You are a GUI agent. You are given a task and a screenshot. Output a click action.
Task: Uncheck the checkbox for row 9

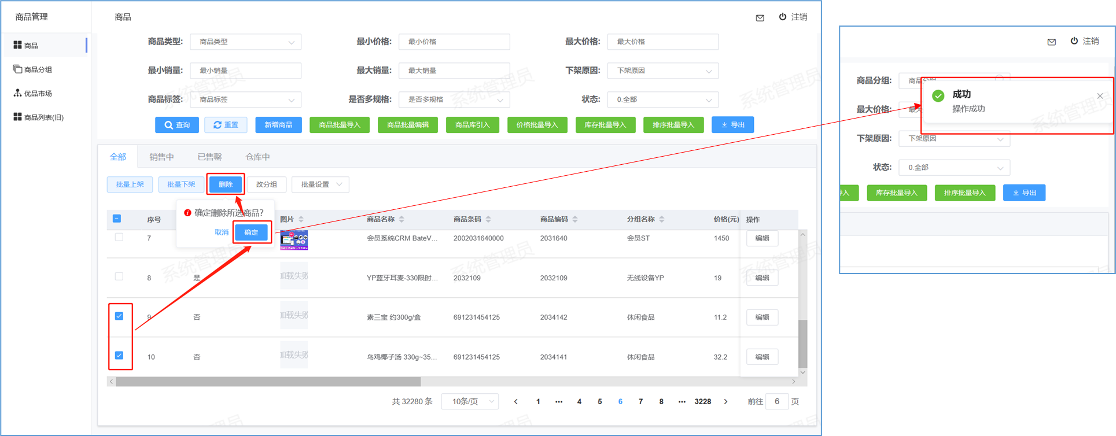(119, 316)
